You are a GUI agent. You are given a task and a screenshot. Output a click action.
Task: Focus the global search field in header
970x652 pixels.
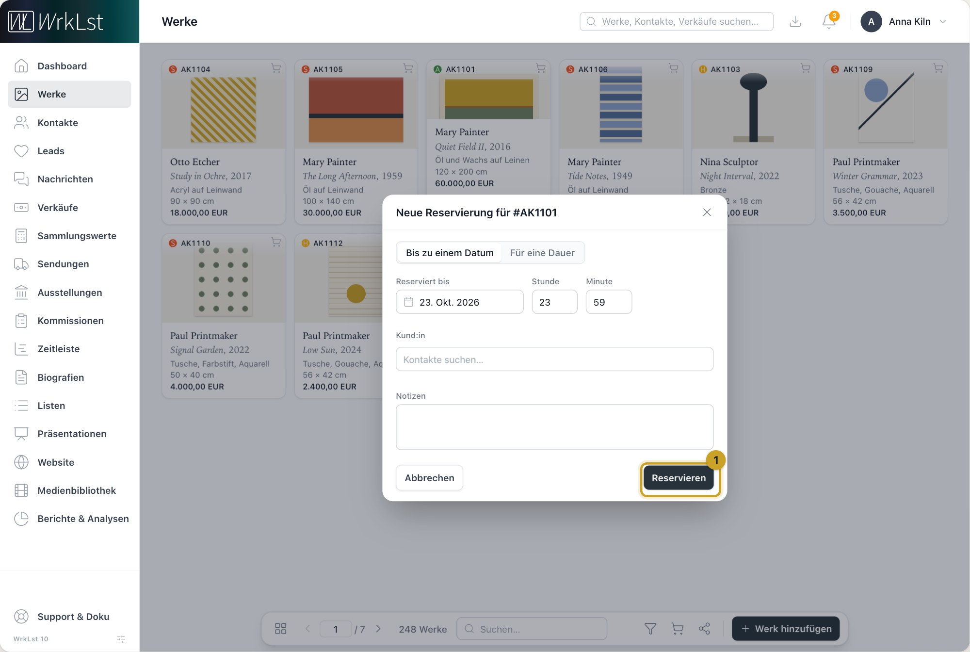pyautogui.click(x=677, y=21)
